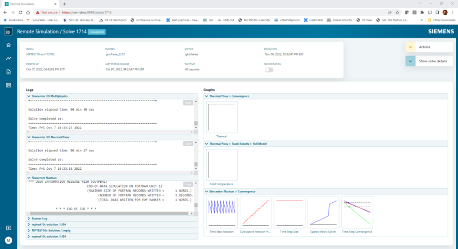This screenshot has width=458, height=249.
Task: Click the server stack sidebar icon
Action: tap(8, 85)
